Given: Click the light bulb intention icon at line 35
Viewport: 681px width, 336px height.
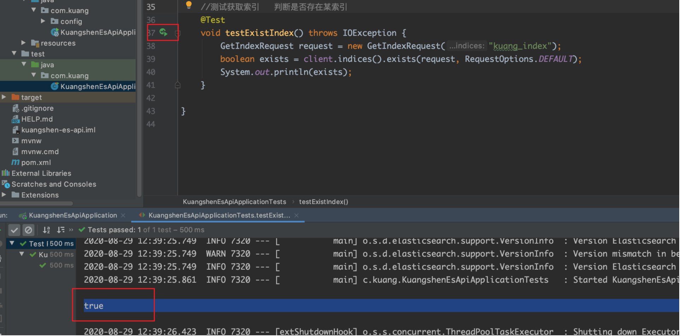Looking at the screenshot, I should [x=189, y=5].
